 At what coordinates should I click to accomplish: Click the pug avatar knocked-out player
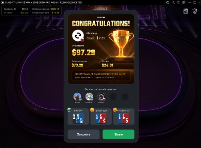(101, 96)
